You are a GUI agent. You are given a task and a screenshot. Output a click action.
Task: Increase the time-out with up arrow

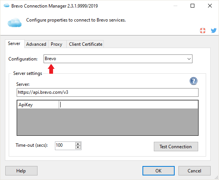pos(78,144)
